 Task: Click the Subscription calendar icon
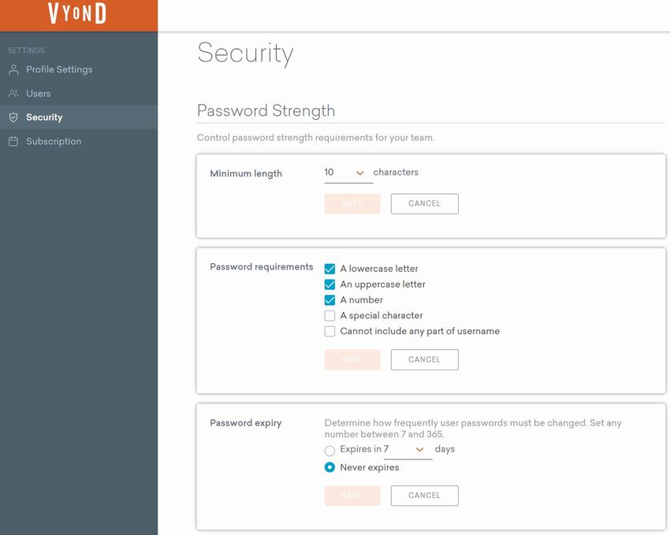coord(13,141)
